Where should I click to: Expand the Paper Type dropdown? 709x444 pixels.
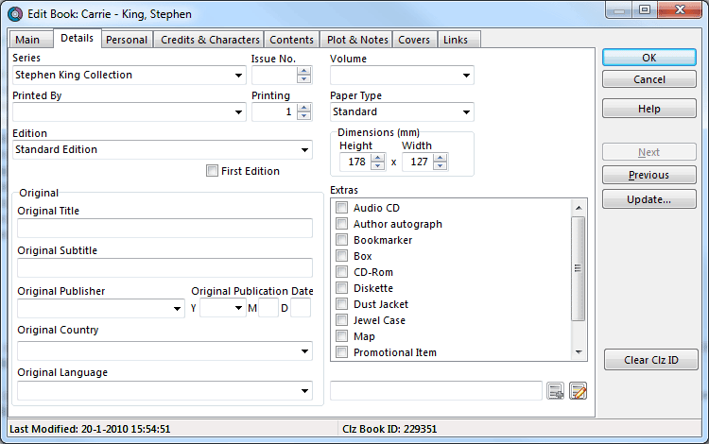coord(466,112)
